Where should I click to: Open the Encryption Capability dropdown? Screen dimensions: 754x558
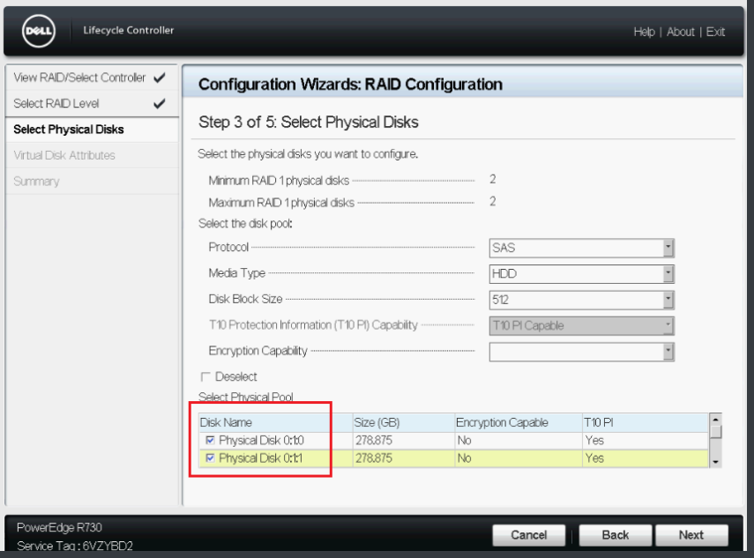pyautogui.click(x=668, y=352)
